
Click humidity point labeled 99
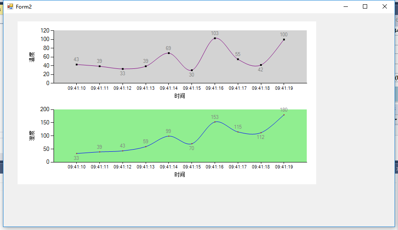point(169,136)
